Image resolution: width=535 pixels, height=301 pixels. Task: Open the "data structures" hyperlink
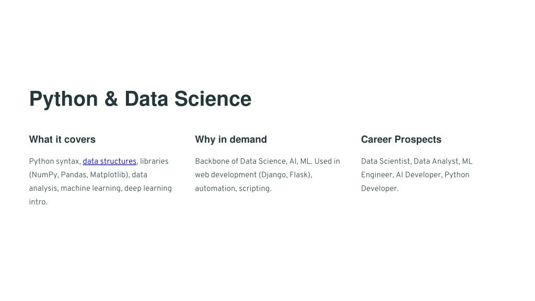click(x=110, y=161)
